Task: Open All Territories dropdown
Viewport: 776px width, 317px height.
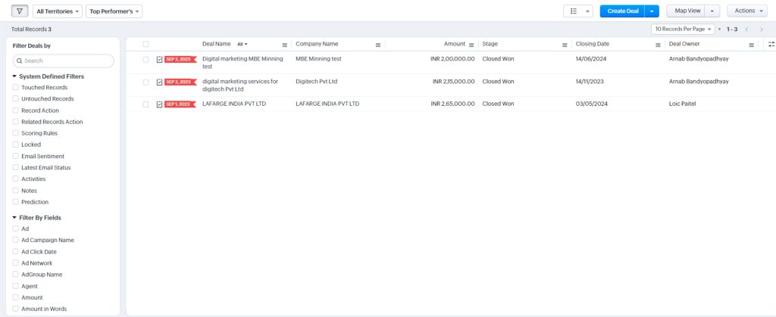Action: (x=58, y=11)
